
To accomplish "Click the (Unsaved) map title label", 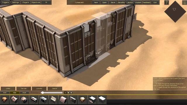I will (79, 2).
